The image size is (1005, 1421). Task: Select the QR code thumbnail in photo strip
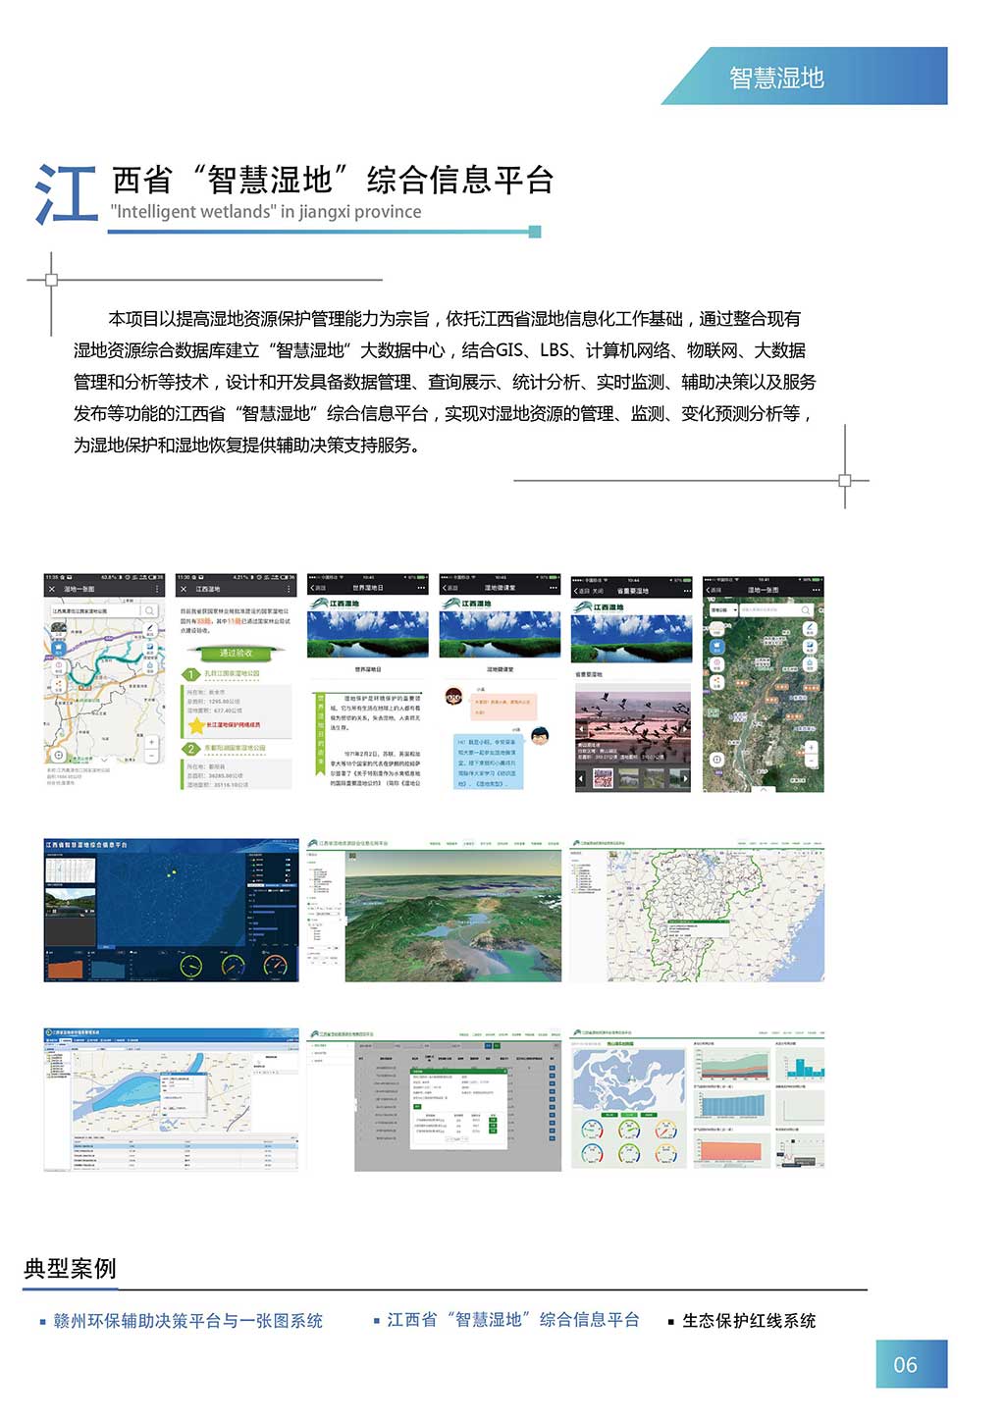coord(603,778)
